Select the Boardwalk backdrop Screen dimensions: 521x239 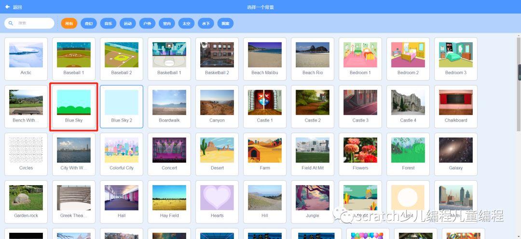[x=169, y=107]
